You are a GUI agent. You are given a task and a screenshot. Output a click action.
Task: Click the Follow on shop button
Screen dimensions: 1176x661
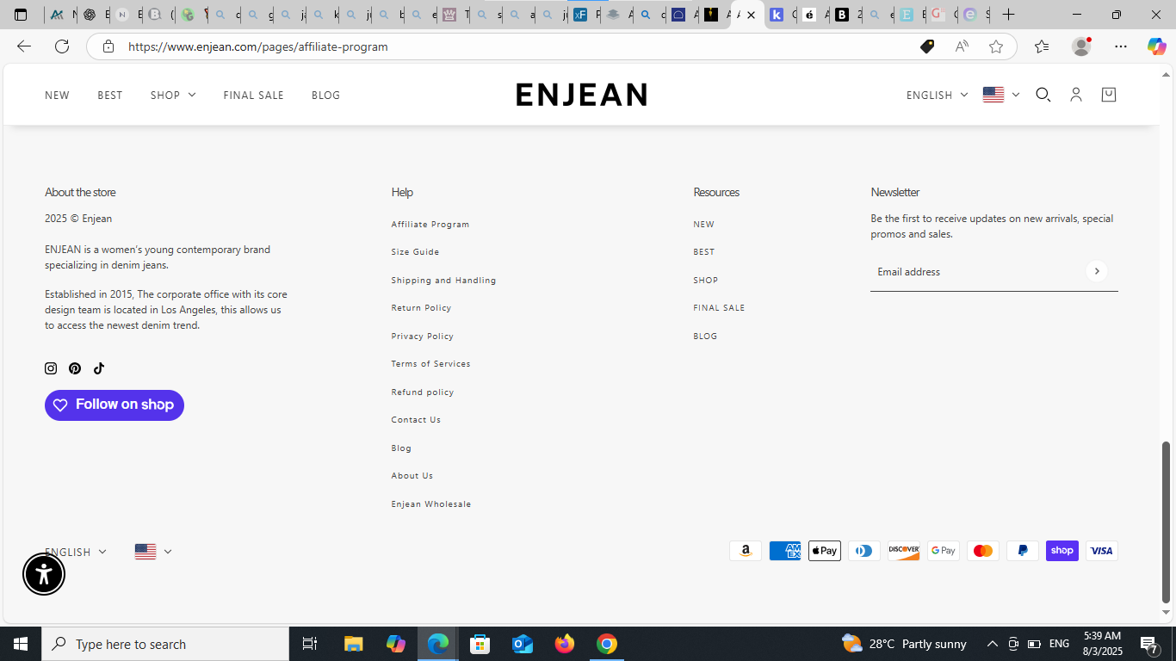(115, 405)
